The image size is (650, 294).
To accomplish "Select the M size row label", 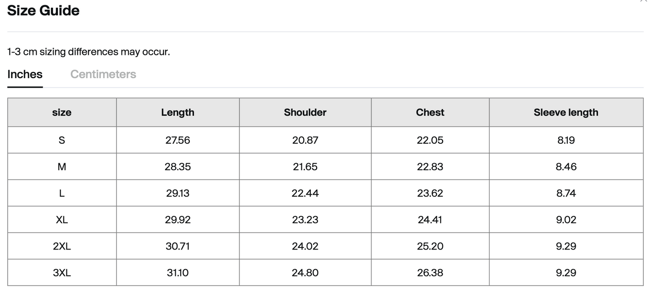I will (62, 167).
